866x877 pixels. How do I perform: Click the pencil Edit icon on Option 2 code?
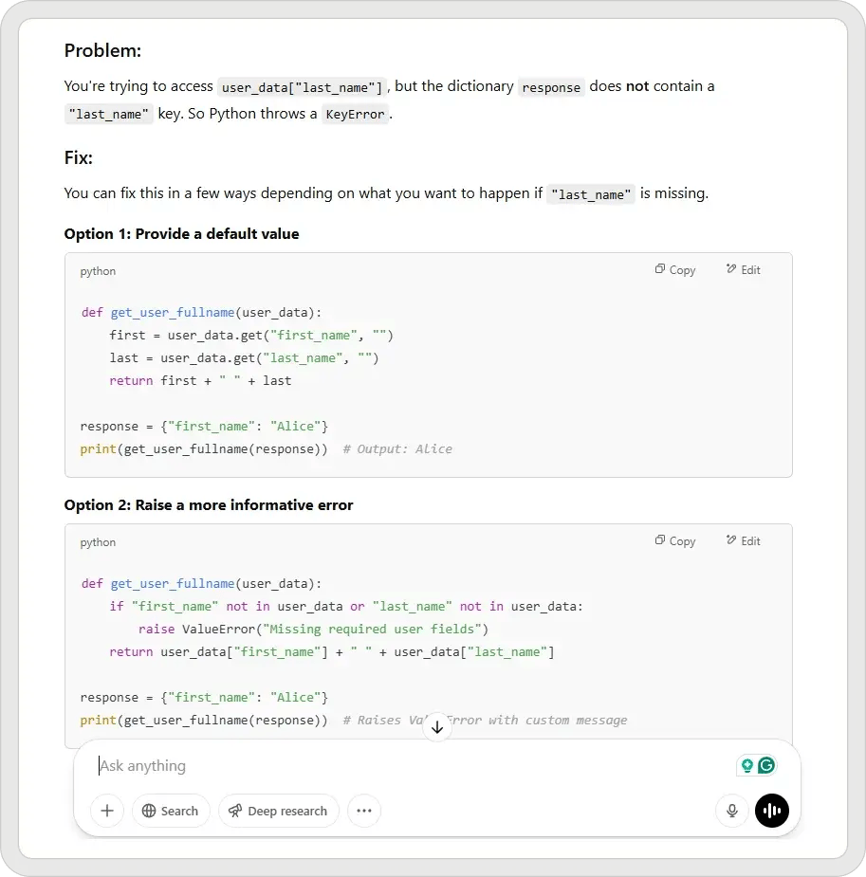731,540
